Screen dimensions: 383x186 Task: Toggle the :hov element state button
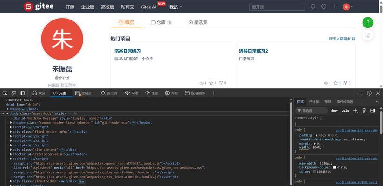click(334, 111)
